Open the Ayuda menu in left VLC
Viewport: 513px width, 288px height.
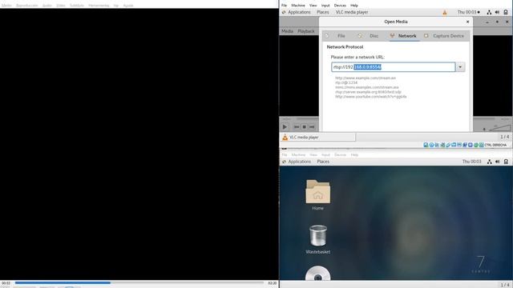pyautogui.click(x=128, y=6)
